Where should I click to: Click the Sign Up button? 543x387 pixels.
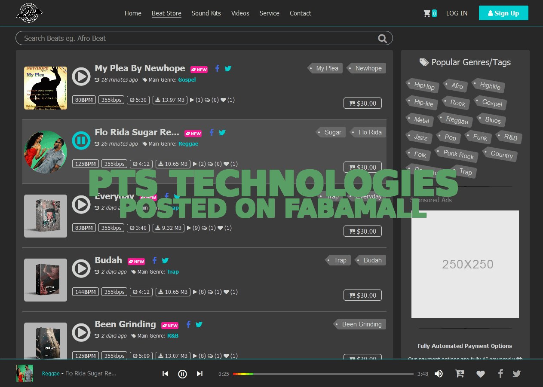point(503,13)
